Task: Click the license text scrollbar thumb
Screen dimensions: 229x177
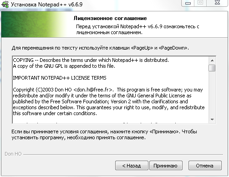Action: pyautogui.click(x=212, y=68)
